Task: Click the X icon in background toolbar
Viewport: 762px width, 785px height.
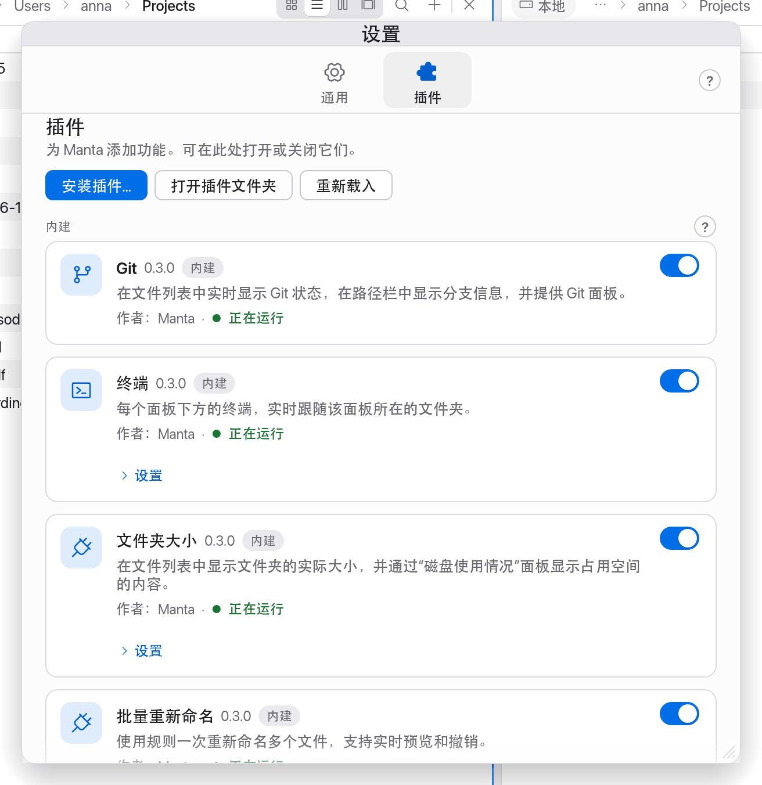Action: point(470,6)
